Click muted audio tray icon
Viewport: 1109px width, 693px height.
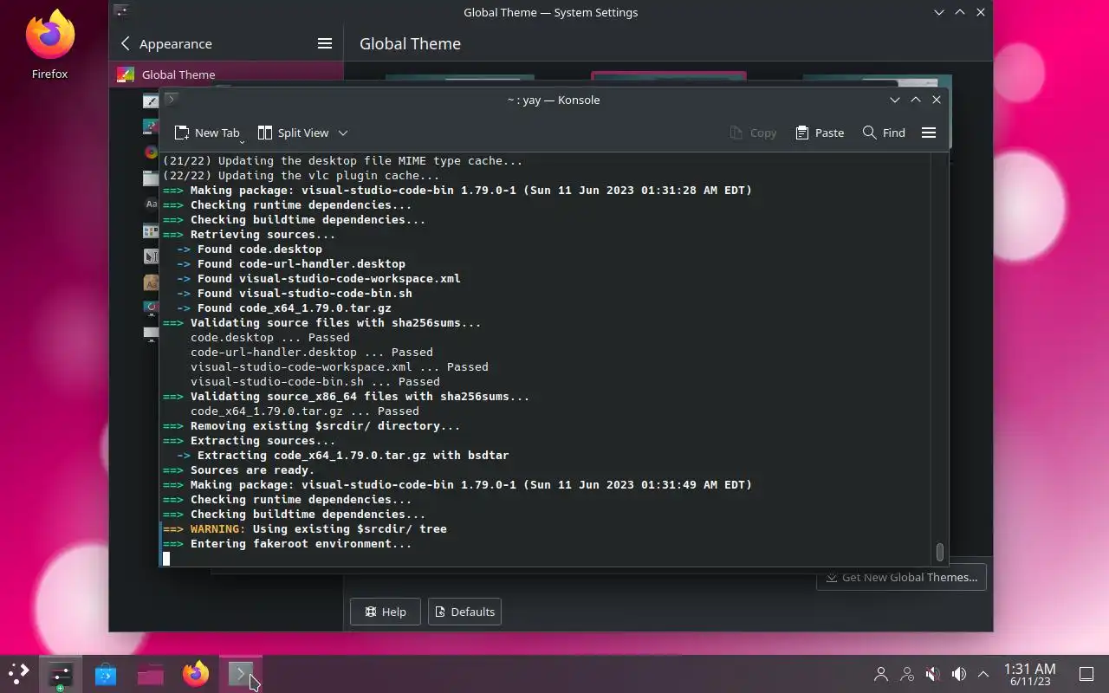point(932,674)
